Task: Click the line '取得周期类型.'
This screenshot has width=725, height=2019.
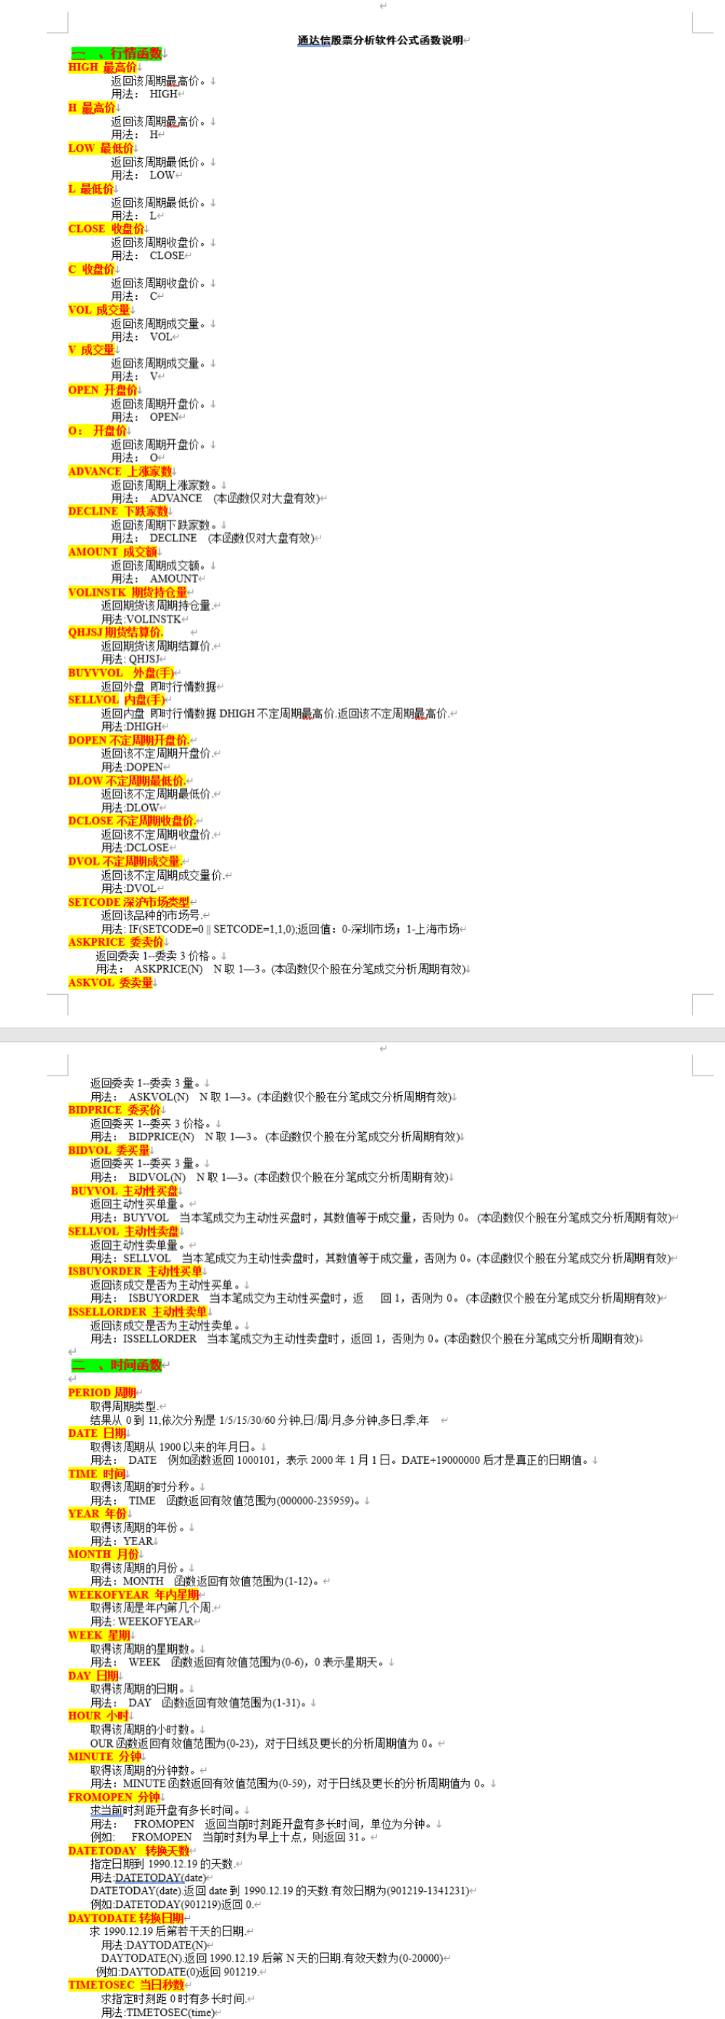Action: (x=124, y=1407)
